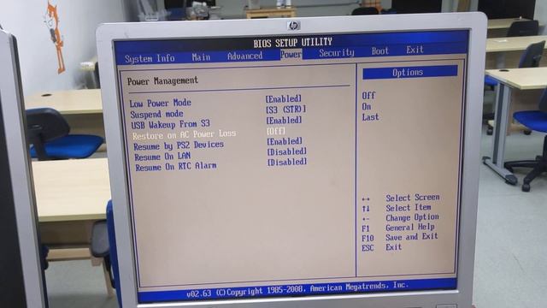547x308 pixels.
Task: Click the Power Management heading
Action: pyautogui.click(x=162, y=81)
